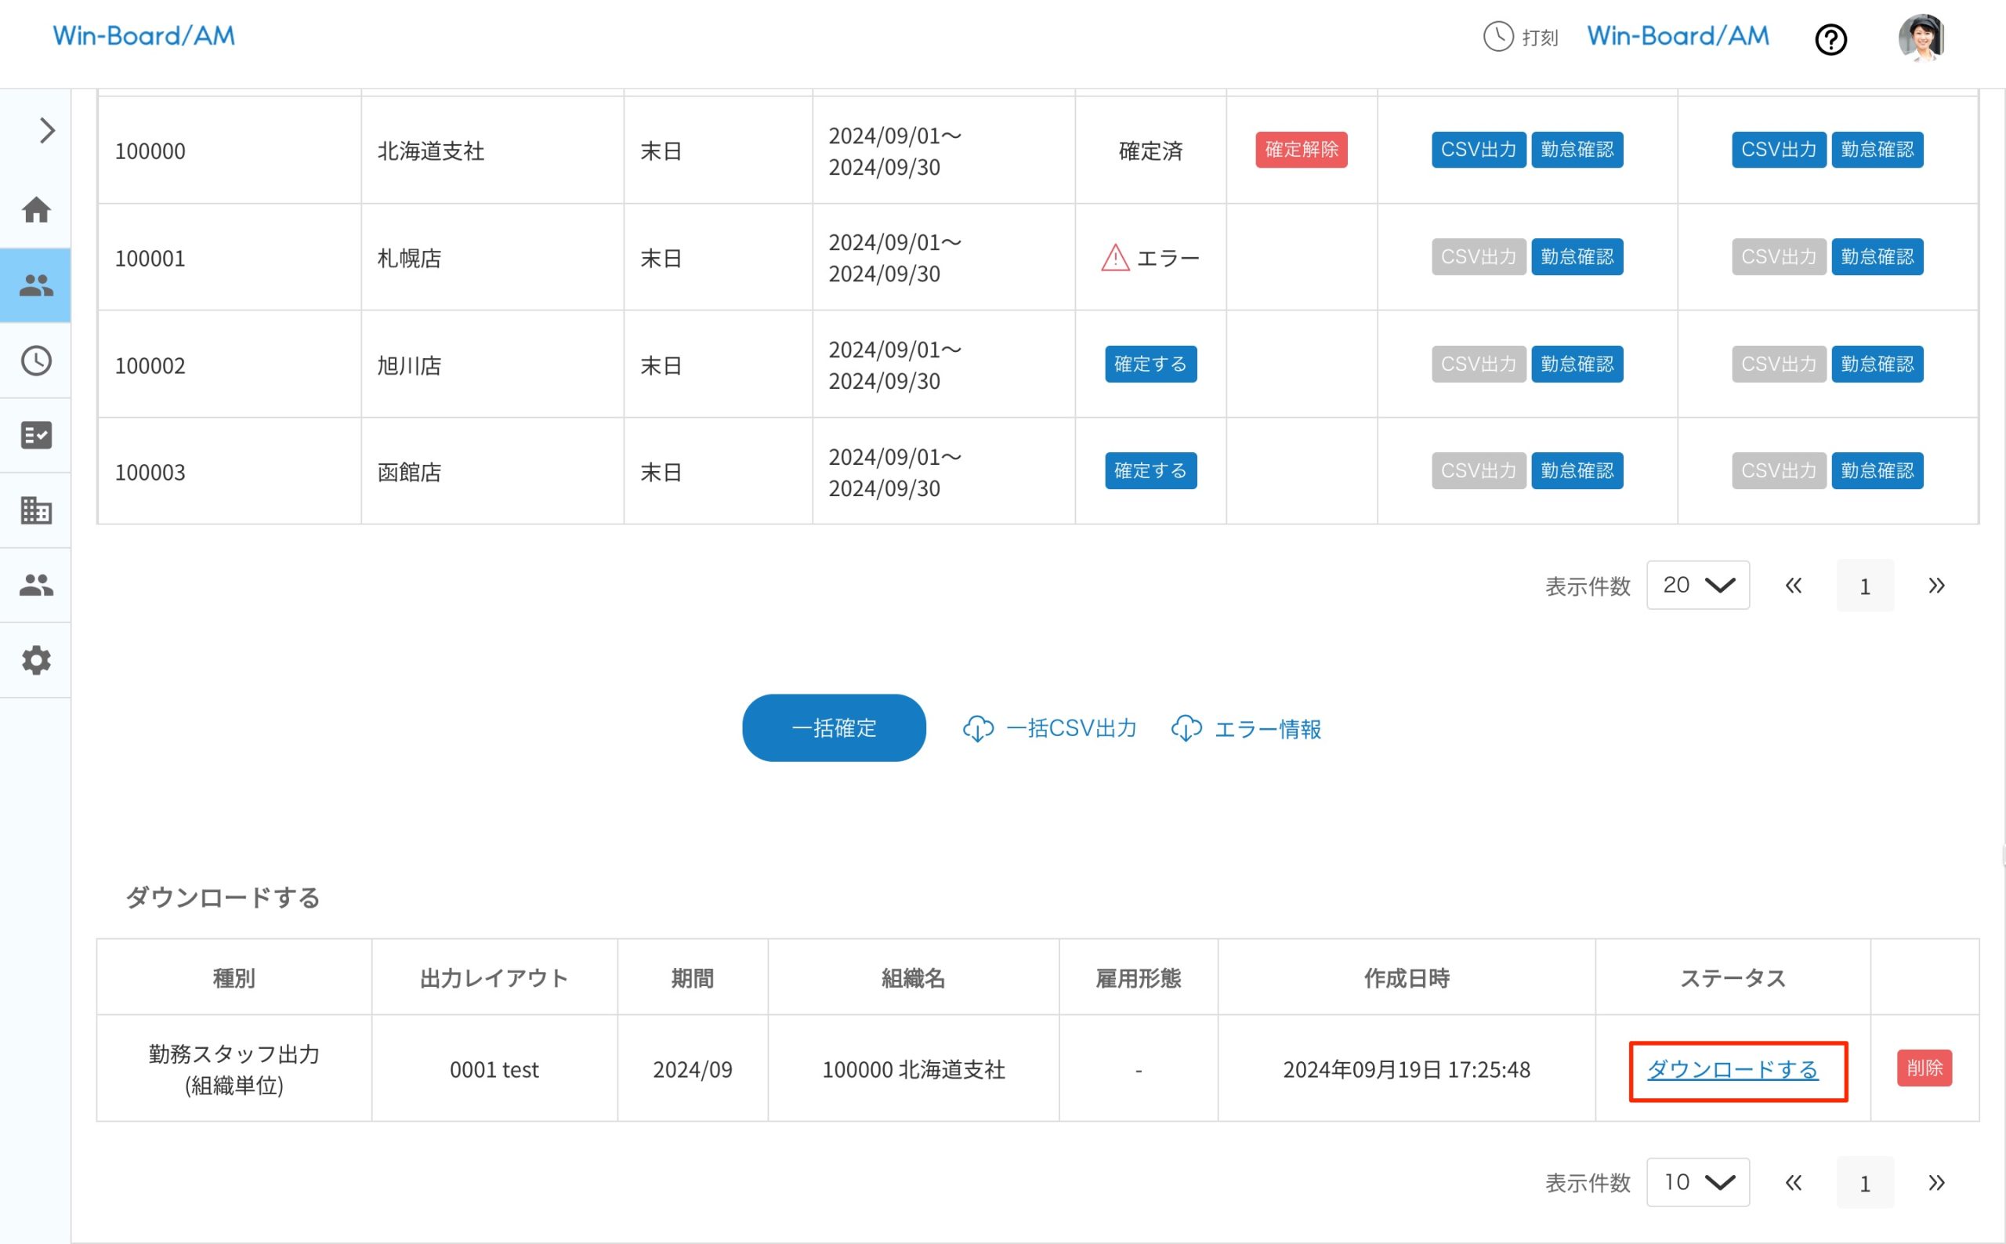The width and height of the screenshot is (2006, 1244).
Task: Open the organization building icon in sidebar
Action: click(36, 510)
